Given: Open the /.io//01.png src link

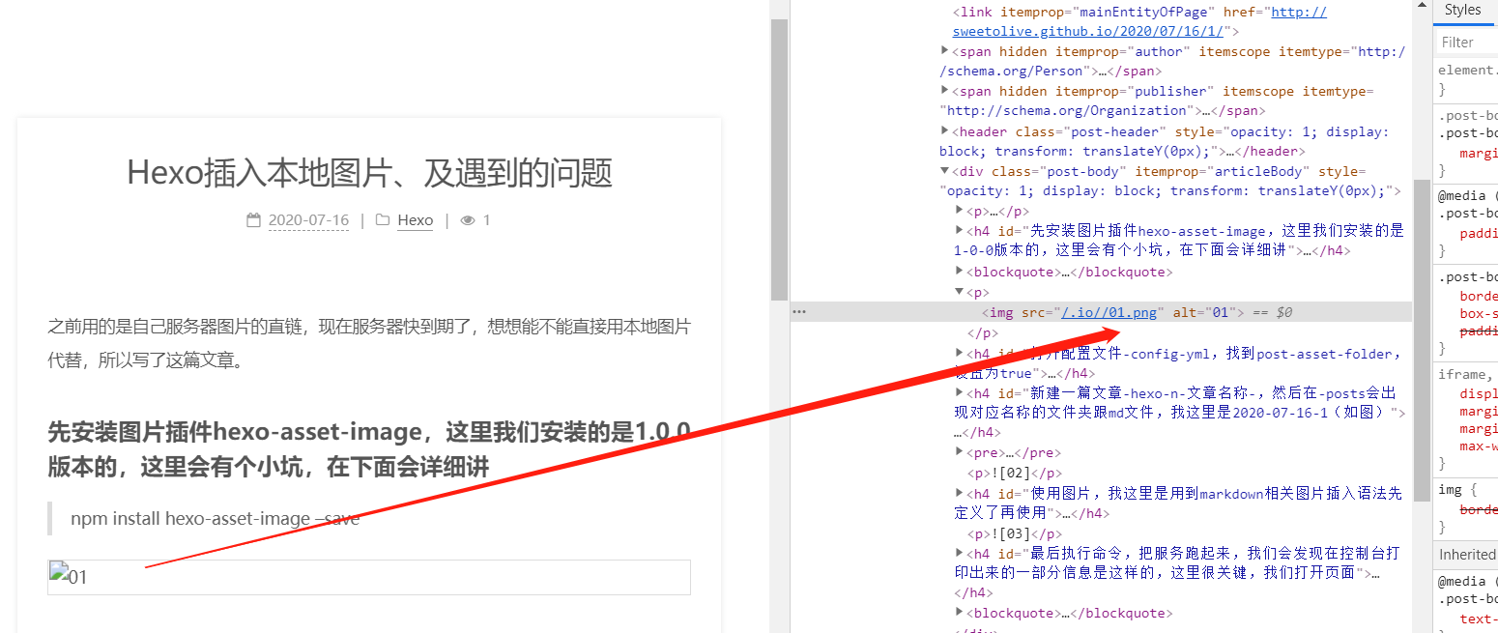Looking at the screenshot, I should [1109, 312].
